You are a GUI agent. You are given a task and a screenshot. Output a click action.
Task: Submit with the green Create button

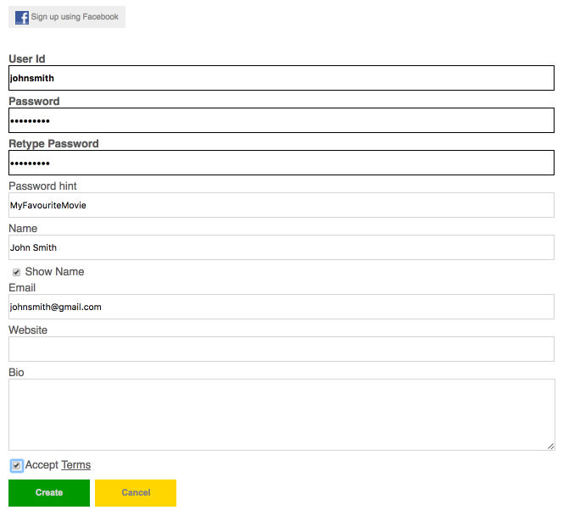(x=49, y=493)
